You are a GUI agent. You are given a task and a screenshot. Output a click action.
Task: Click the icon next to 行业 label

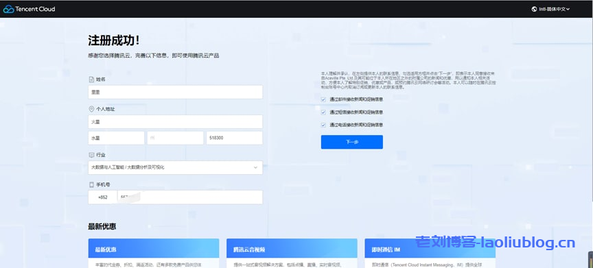(x=91, y=155)
